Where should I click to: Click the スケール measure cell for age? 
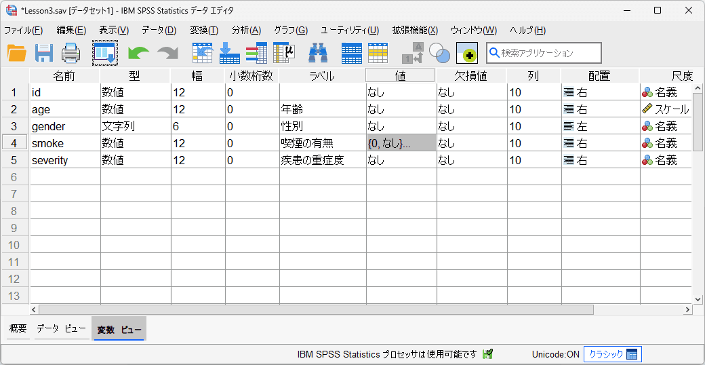666,109
